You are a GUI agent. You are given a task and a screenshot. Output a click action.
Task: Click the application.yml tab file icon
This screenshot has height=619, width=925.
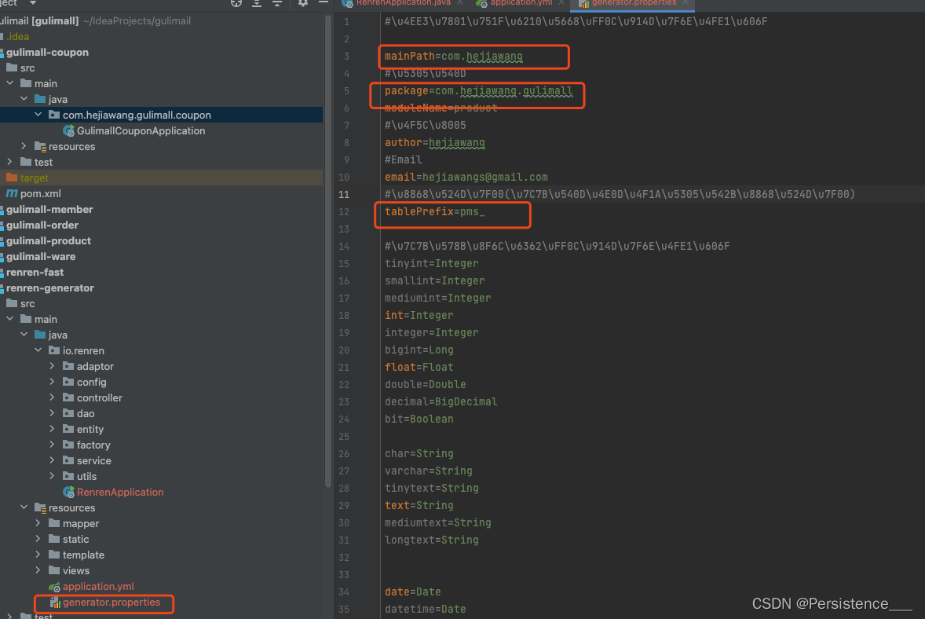coord(482,3)
